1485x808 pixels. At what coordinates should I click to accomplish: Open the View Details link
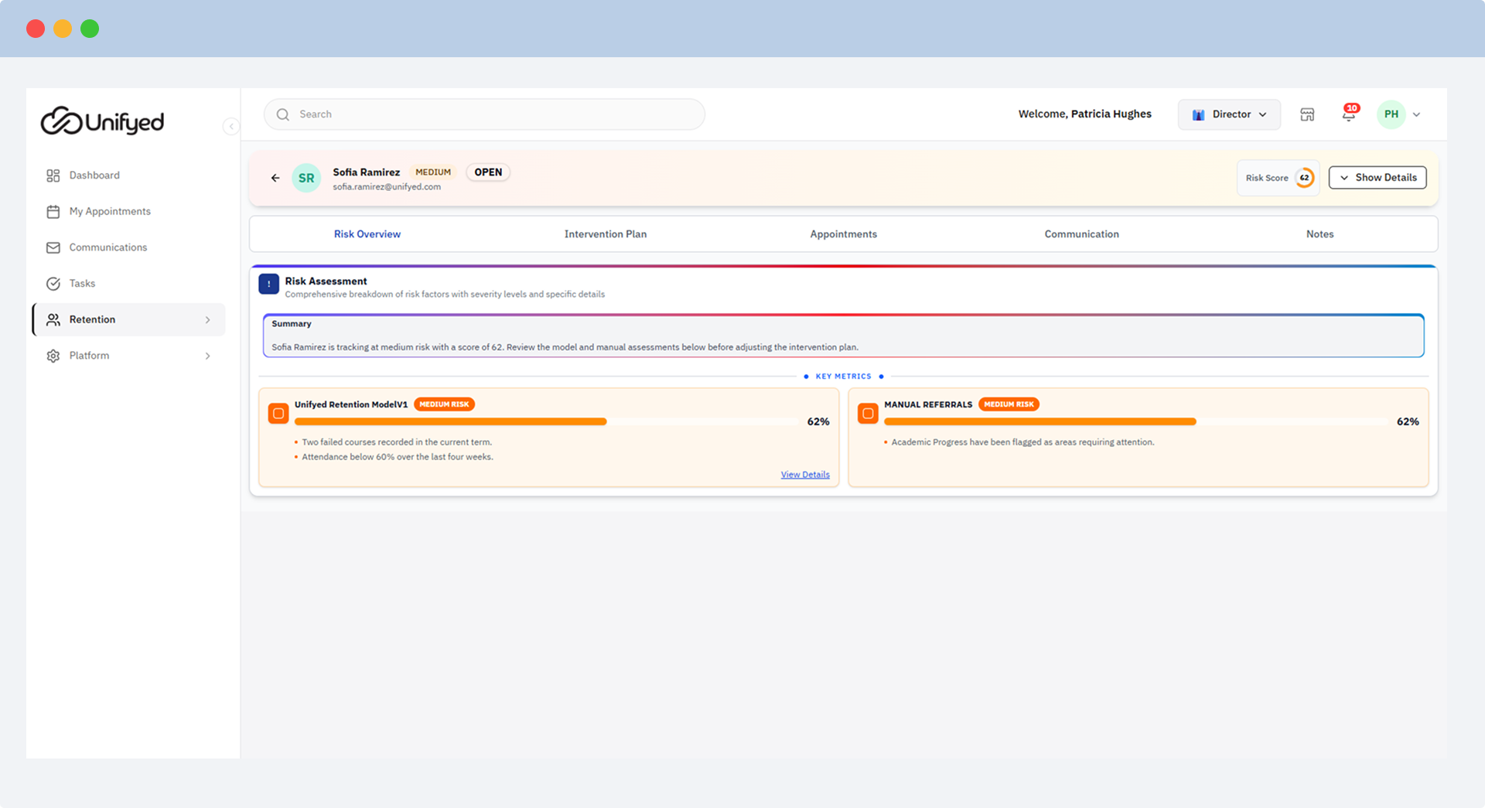[x=805, y=475]
